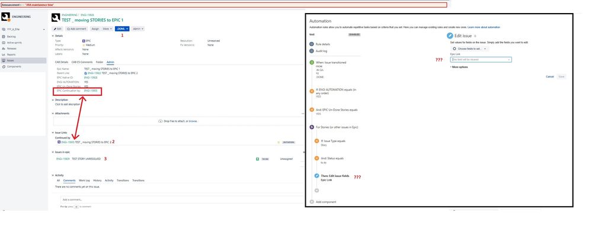This screenshot has height=238, width=592.
Task: Open Learn more about automation link
Action: point(484,27)
